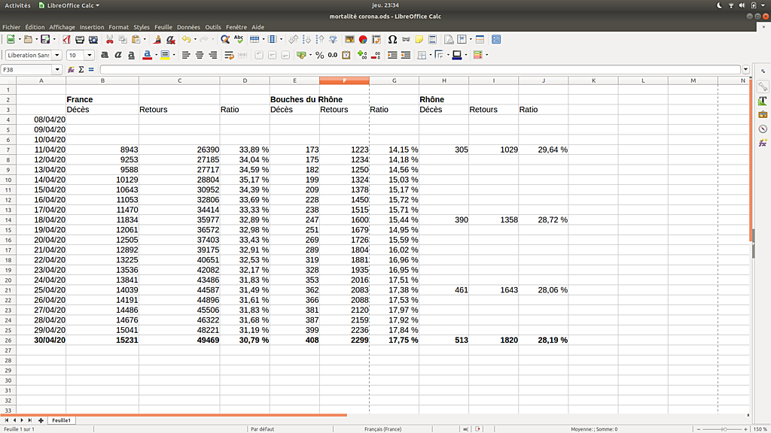Toggle align left

point(186,55)
